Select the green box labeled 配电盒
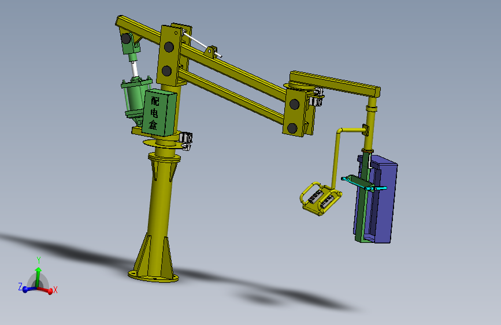This screenshot has height=325, width=501. [x=159, y=112]
